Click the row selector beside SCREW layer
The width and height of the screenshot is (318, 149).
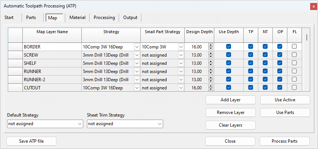pyautogui.click(x=15, y=55)
